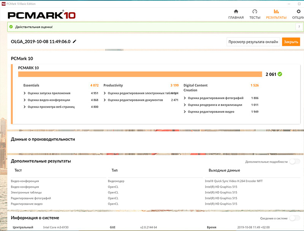Click the PCMark 10 title bar app icon
The width and height of the screenshot is (304, 231).
pos(3,3)
